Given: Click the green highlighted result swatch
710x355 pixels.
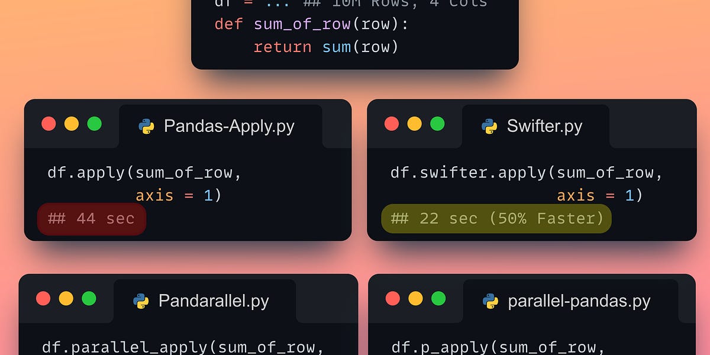Looking at the screenshot, I should point(498,218).
